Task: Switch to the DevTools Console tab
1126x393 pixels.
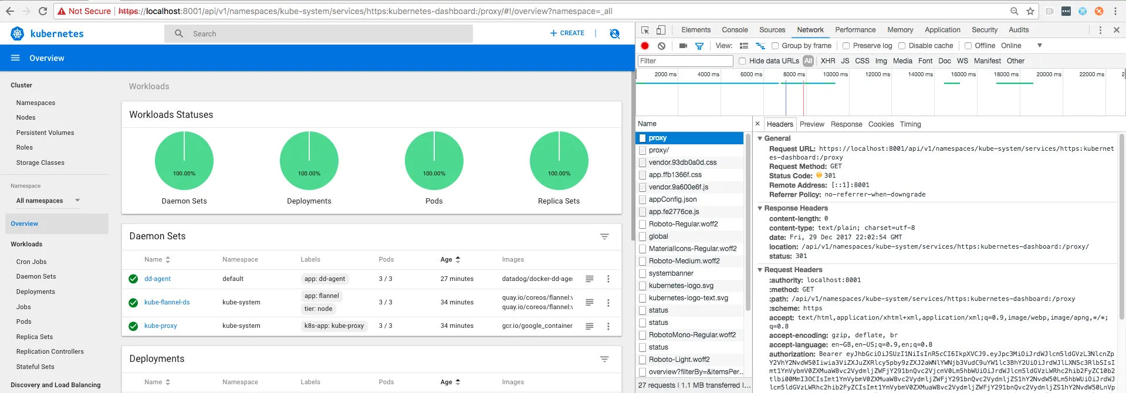Action: click(x=735, y=30)
